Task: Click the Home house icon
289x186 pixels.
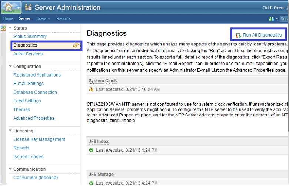Action: pos(8,7)
